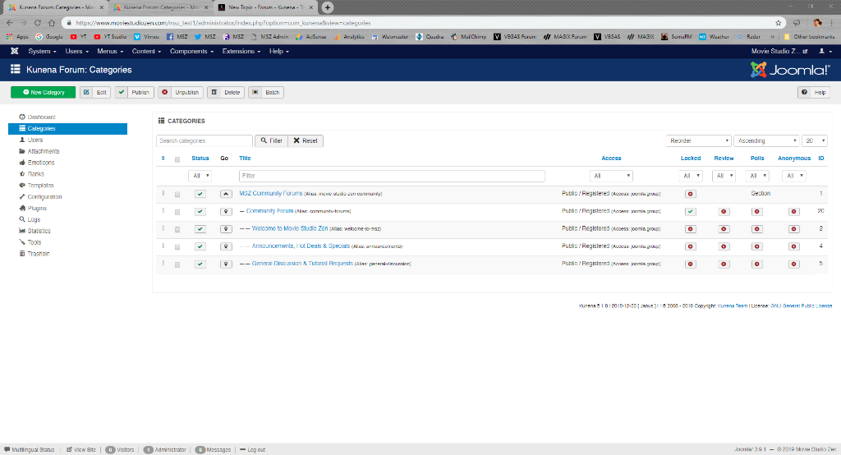This screenshot has height=455, width=841.
Task: Click the Emoticons sidebar icon
Action: point(22,163)
